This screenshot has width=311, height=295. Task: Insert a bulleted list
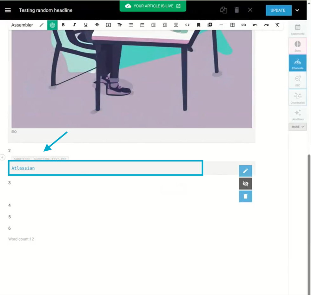(131, 25)
